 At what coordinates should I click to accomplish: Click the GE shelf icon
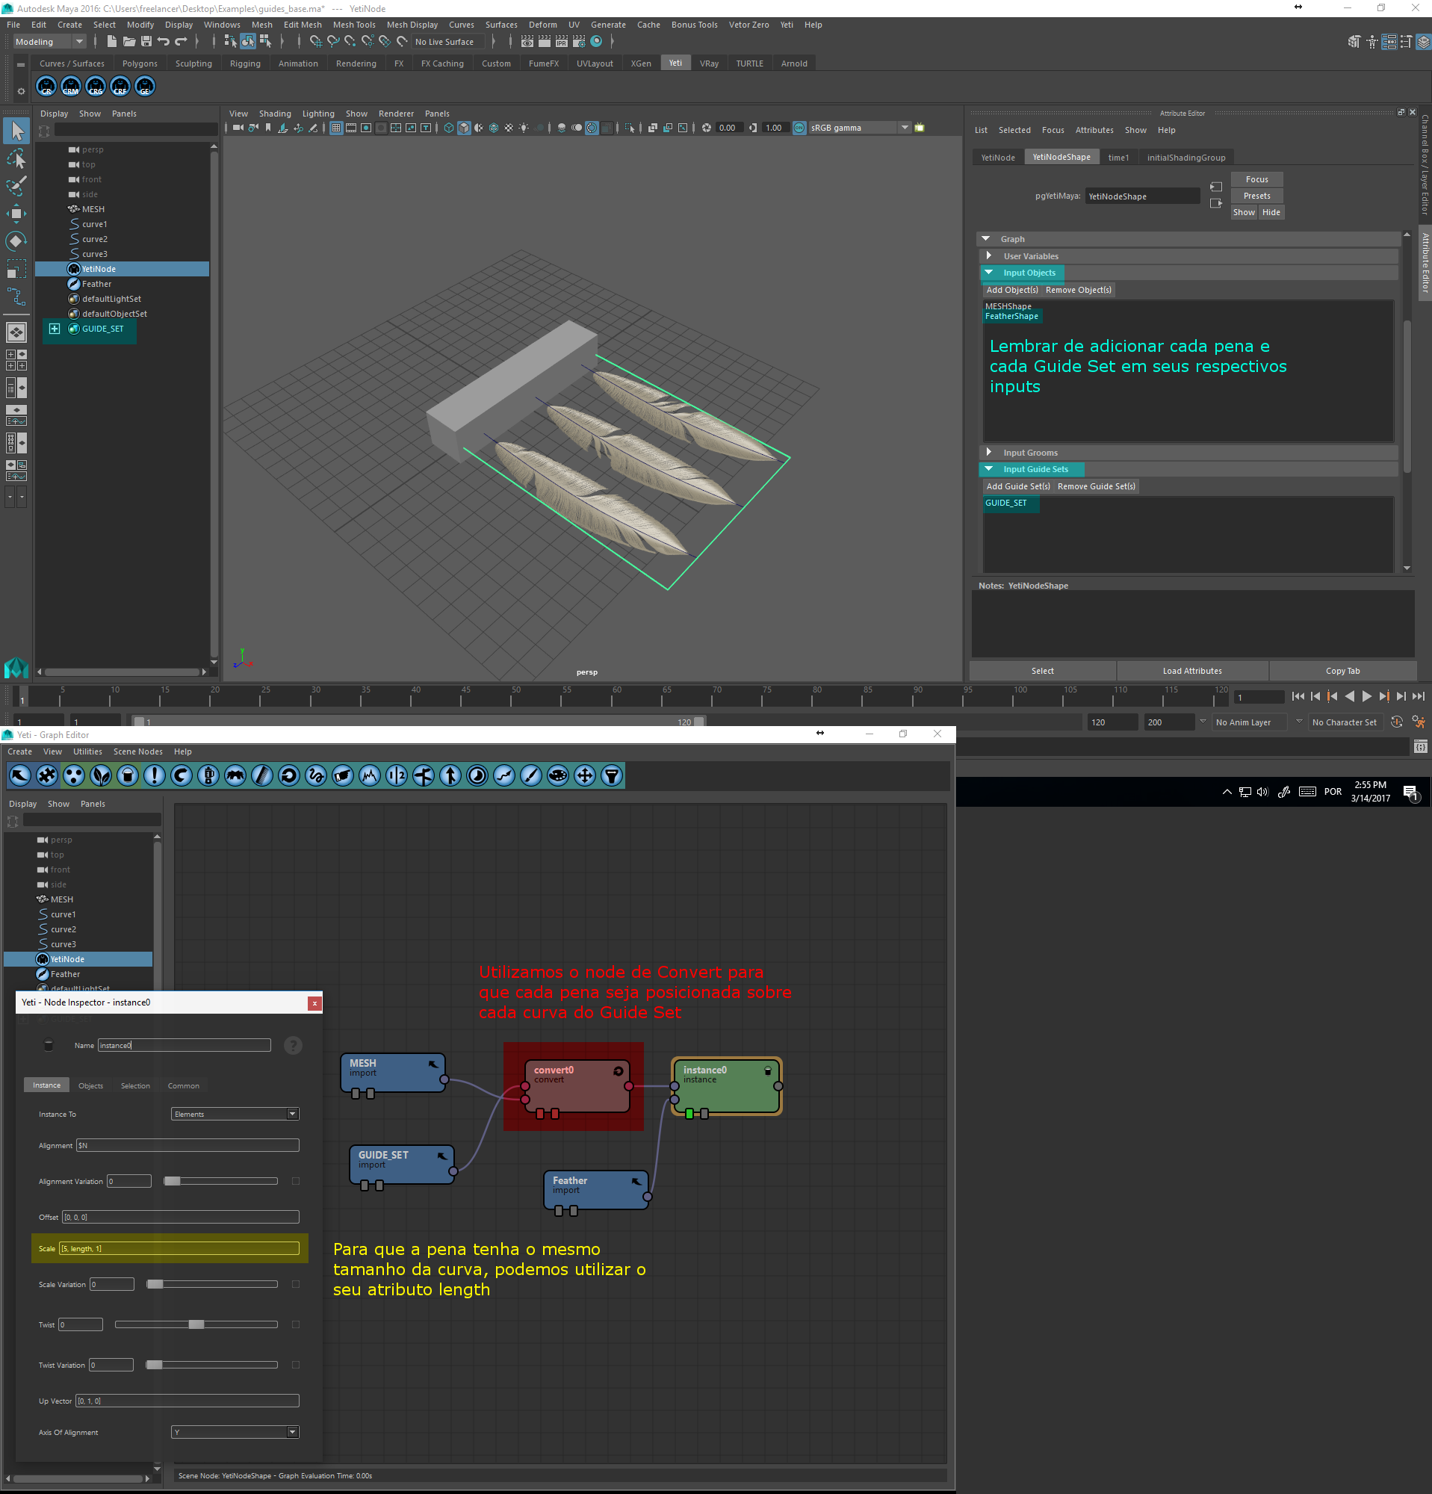[145, 87]
